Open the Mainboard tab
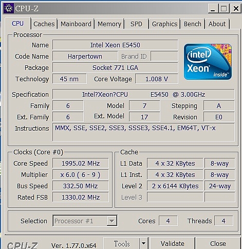This screenshot has width=242, height=249. [x=76, y=24]
